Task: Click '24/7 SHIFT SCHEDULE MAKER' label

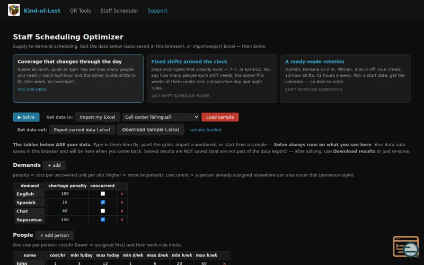Action: pyautogui.click(x=180, y=96)
